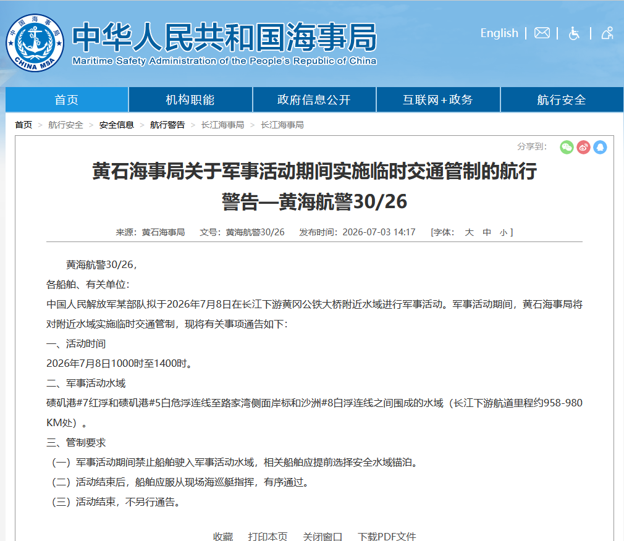Image resolution: width=624 pixels, height=541 pixels.
Task: Click the source text 来源：黄石海事局
Action: pos(150,232)
